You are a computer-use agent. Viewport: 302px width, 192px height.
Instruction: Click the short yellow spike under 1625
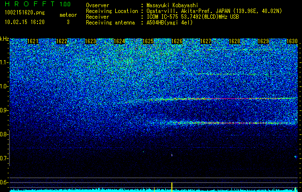pyautogui.click(x=154, y=190)
